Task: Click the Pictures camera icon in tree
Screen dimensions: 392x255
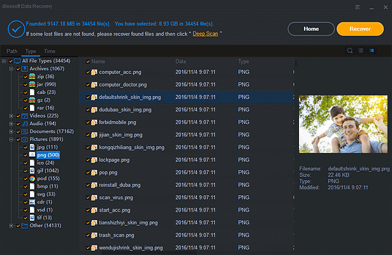Action: [x=24, y=139]
